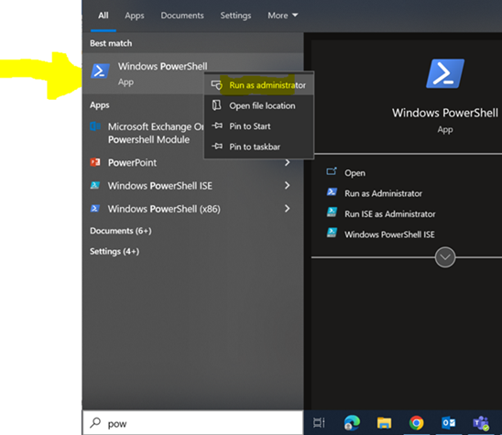Expand the Windows PowerShell (x86) chevron
Screen dimensions: 502x435
click(x=287, y=209)
